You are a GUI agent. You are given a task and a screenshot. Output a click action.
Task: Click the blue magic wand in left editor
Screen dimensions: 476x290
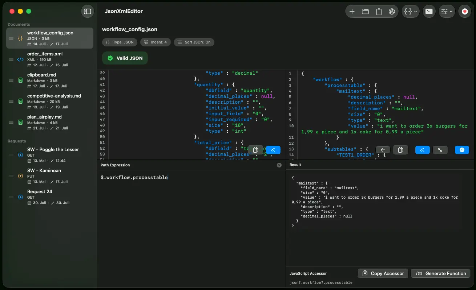[273, 150]
